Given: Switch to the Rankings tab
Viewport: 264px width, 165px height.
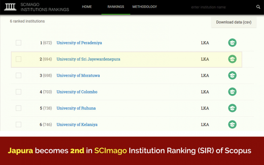Looking at the screenshot, I should point(116,7).
